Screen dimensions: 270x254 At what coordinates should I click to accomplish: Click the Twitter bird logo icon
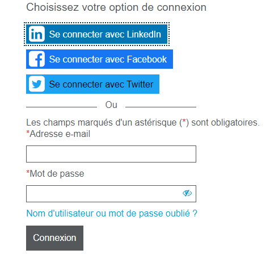pyautogui.click(x=37, y=84)
